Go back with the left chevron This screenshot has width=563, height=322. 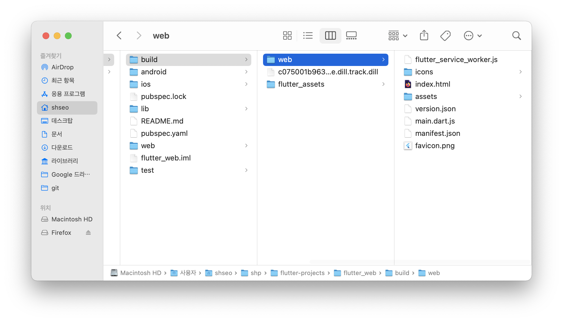tap(119, 35)
